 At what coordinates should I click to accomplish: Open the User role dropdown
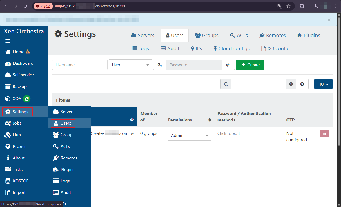130,65
